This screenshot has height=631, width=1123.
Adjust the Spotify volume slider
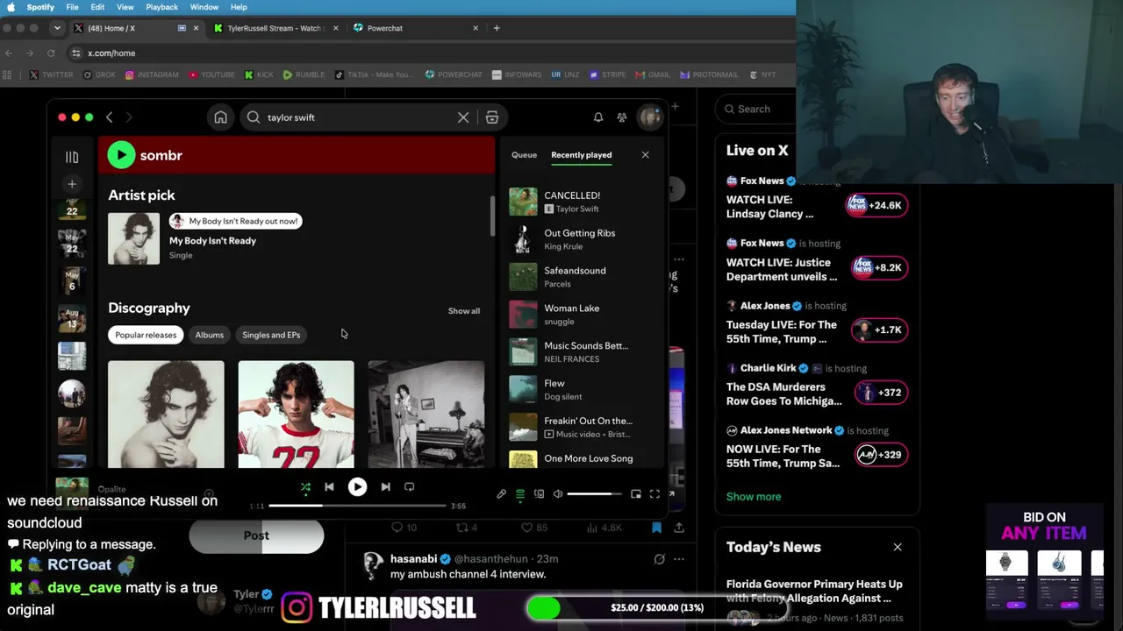(596, 494)
